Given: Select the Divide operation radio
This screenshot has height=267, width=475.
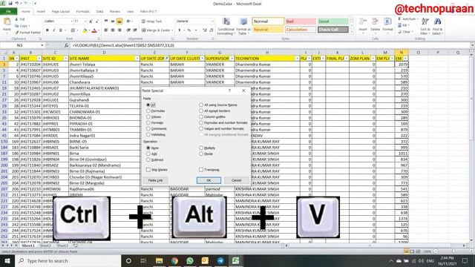Looking at the screenshot, I should tap(201, 154).
